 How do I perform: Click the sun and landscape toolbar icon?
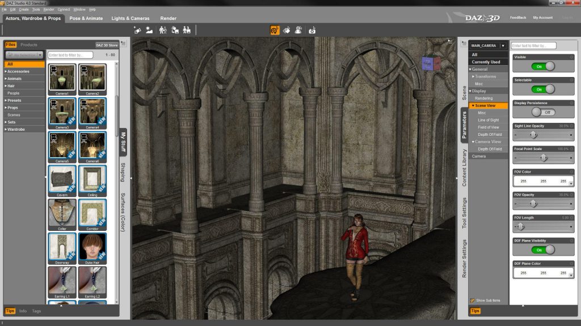(x=149, y=31)
